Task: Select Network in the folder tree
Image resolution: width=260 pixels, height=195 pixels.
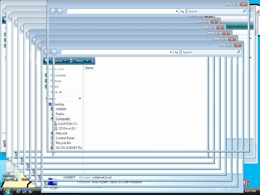Action: coord(61,133)
